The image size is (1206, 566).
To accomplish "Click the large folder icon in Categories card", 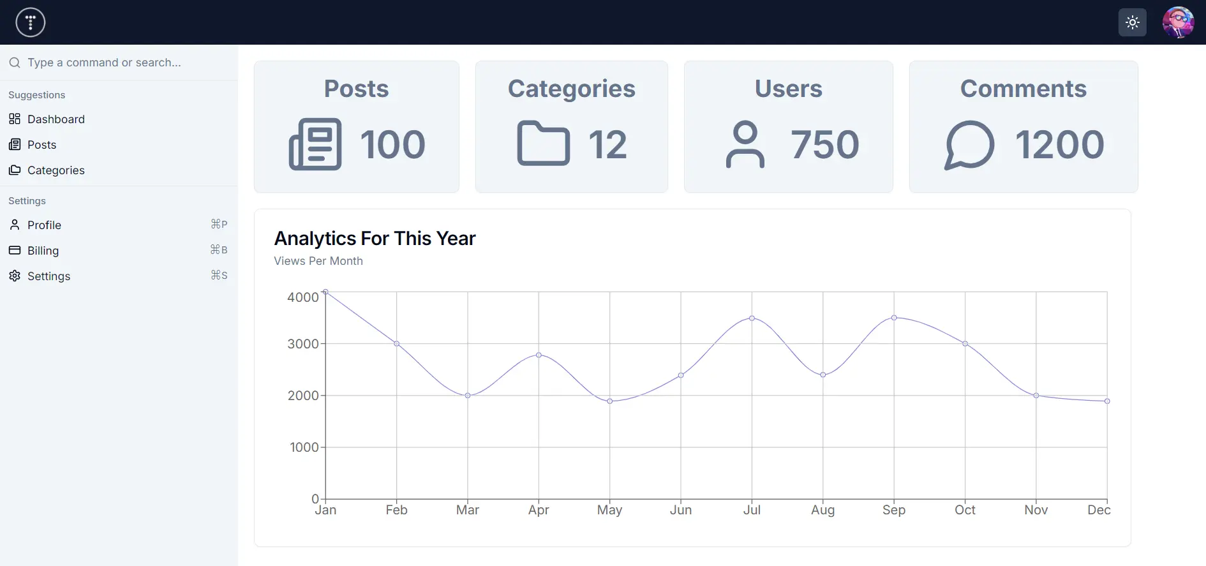I will click(x=544, y=144).
